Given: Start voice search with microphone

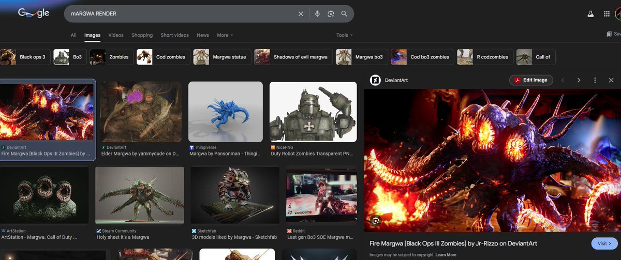Looking at the screenshot, I should 317,14.
